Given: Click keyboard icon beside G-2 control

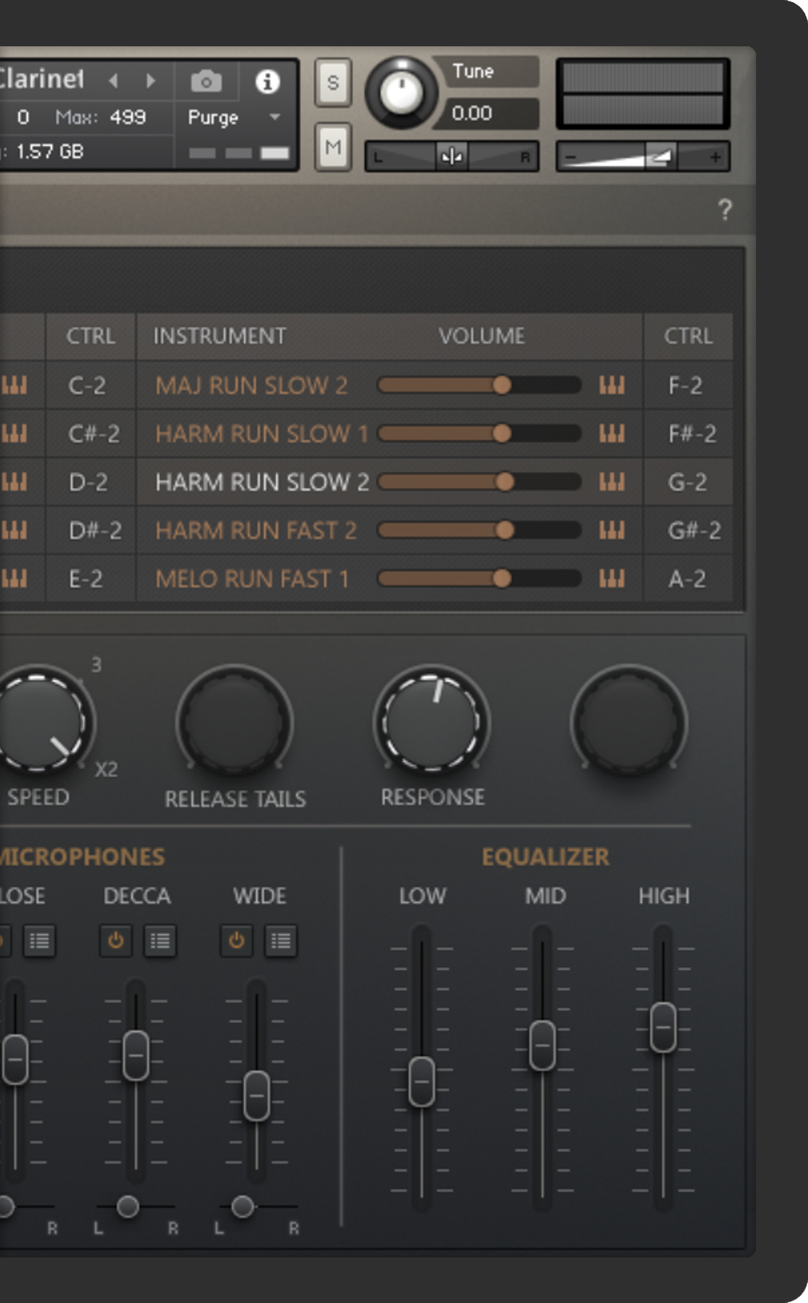Looking at the screenshot, I should pyautogui.click(x=612, y=482).
